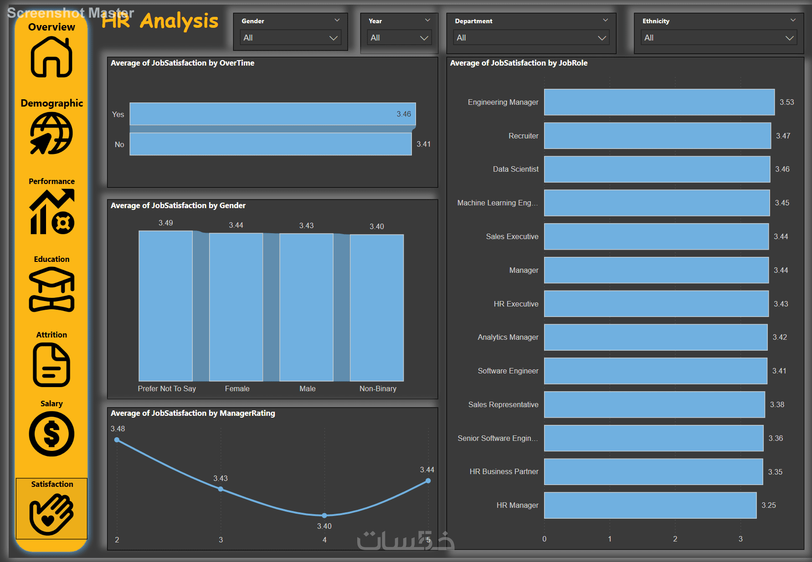Open the Performance chart icon
This screenshot has height=562, width=812.
coord(51,212)
